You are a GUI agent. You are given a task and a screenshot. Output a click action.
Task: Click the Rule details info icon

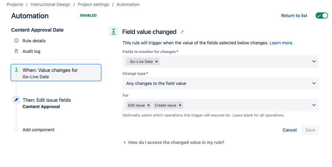16,41
